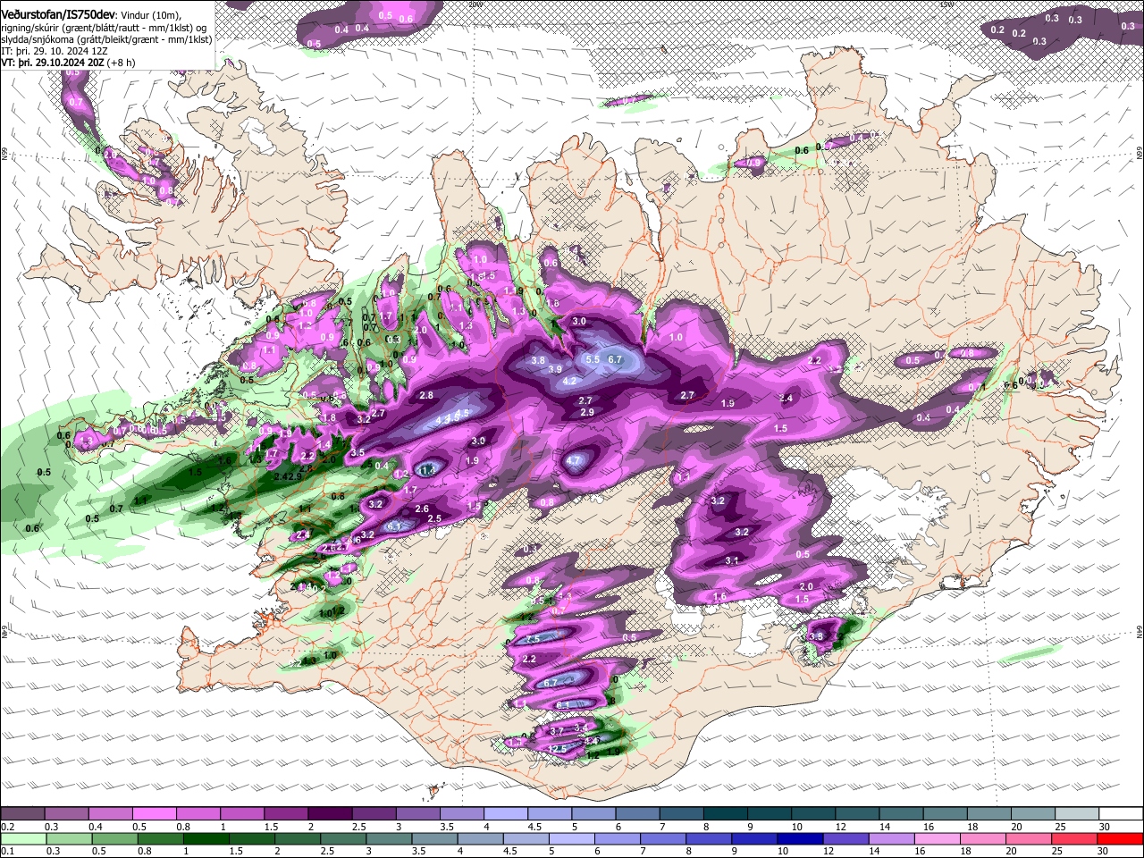Pick the green swatch between 0.5 and 0.8, bottom legend row
Image resolution: width=1144 pixels, height=858 pixels.
[x=115, y=838]
